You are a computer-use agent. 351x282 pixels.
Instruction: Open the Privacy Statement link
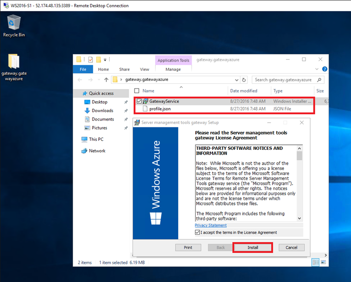(x=211, y=225)
